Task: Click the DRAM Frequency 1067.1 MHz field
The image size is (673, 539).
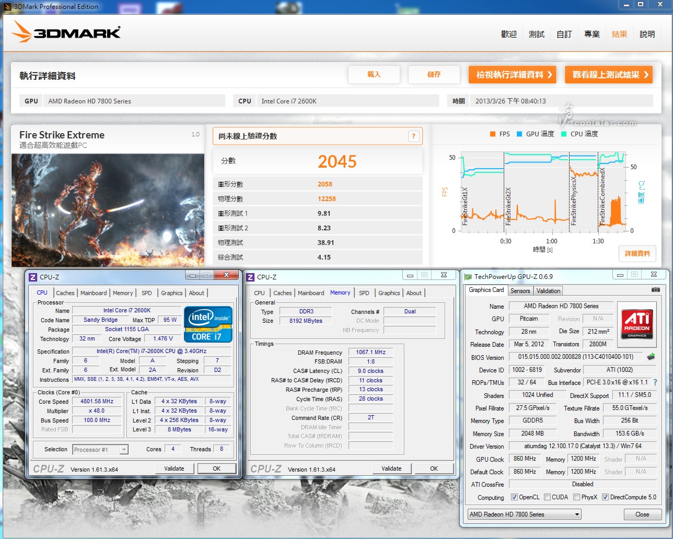Action: (370, 353)
